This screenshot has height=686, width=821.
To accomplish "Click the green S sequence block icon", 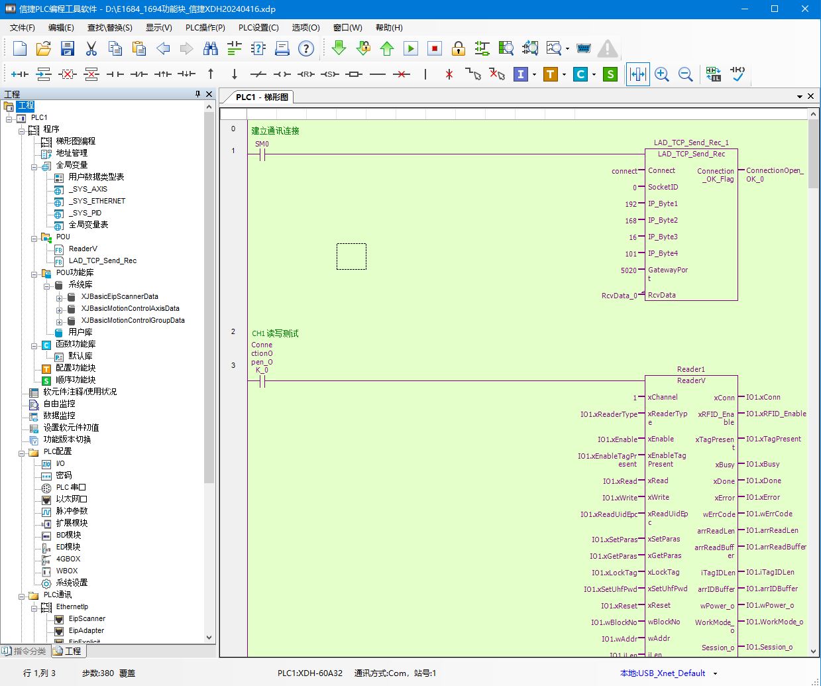I will point(610,74).
